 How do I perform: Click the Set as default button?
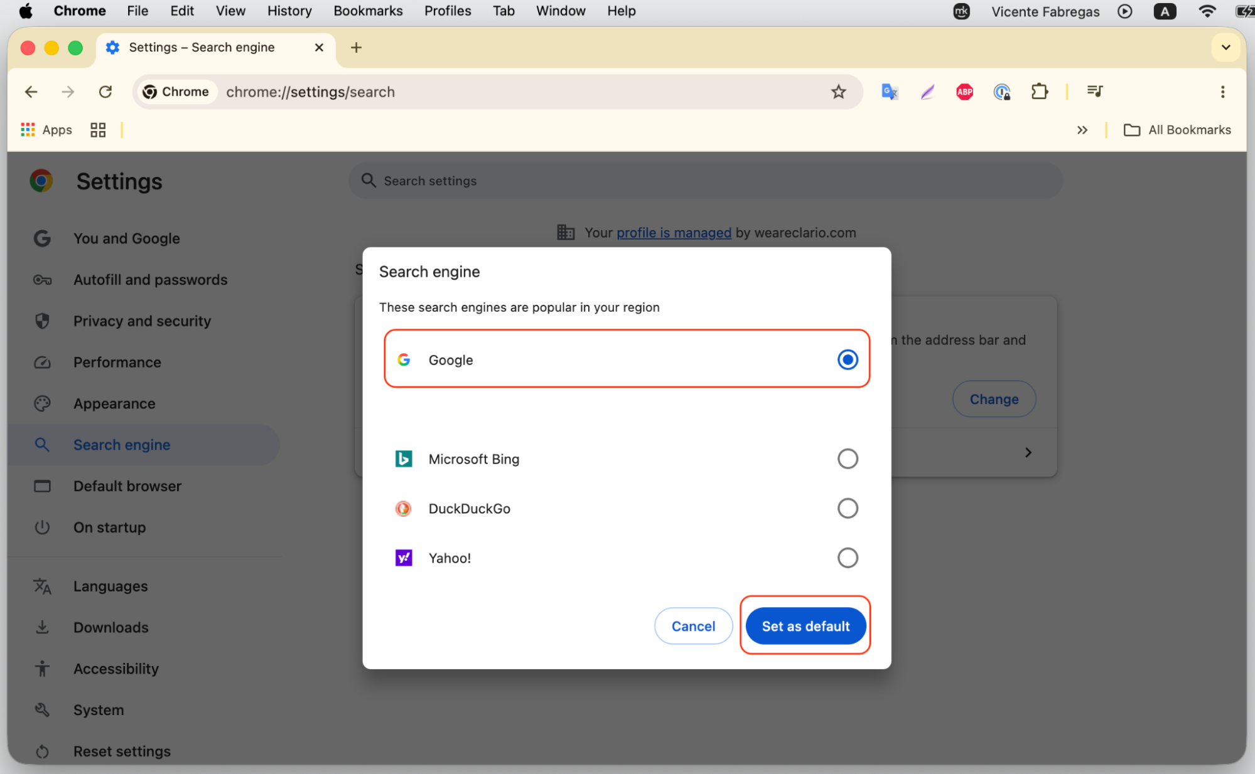point(805,626)
